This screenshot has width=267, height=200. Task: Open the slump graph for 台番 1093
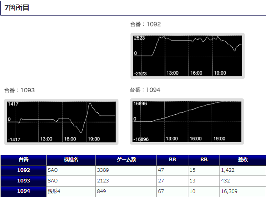pos(61,122)
